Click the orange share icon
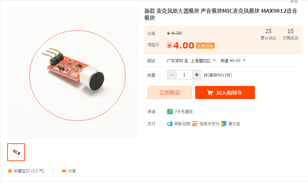The image size is (308, 185). tap(64, 171)
